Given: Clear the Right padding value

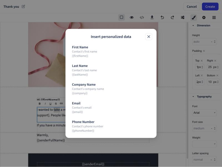Looking at the screenshot, I should [x=215, y=61].
